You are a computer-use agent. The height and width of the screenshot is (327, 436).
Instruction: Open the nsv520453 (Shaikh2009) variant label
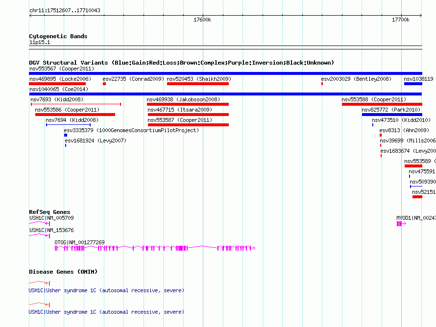pyautogui.click(x=199, y=79)
